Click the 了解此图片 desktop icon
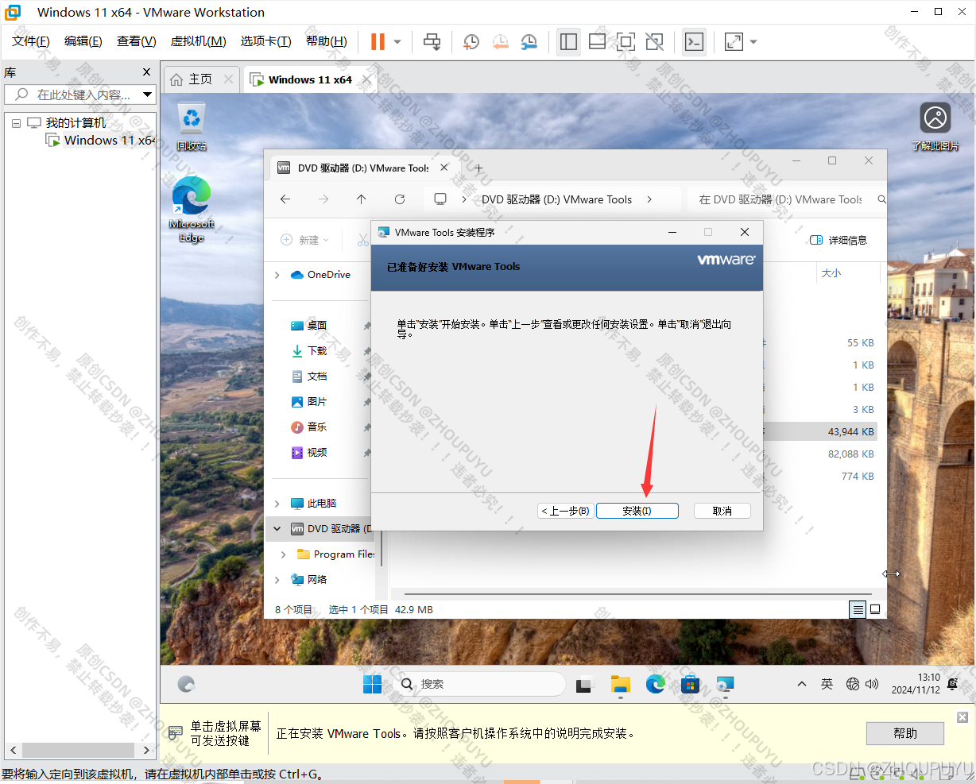The width and height of the screenshot is (976, 784). (935, 127)
